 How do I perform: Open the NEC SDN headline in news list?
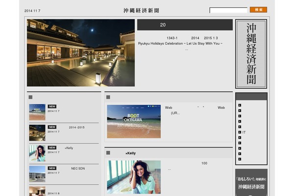(78, 169)
